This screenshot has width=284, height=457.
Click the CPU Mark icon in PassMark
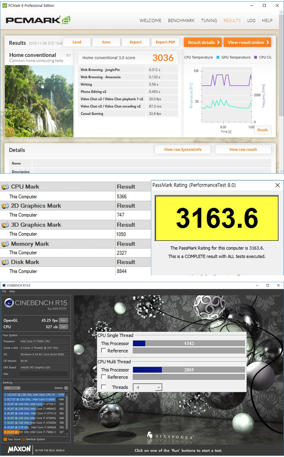click(5, 187)
